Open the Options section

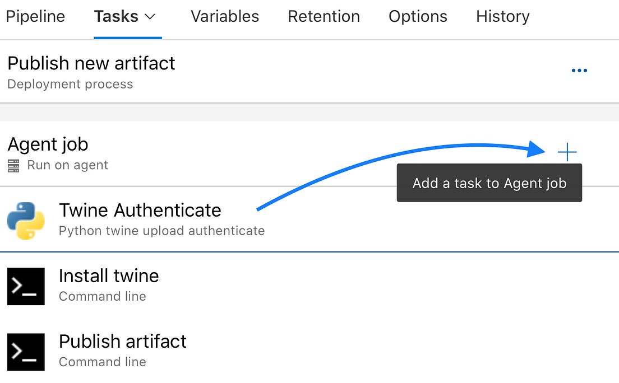(x=418, y=17)
